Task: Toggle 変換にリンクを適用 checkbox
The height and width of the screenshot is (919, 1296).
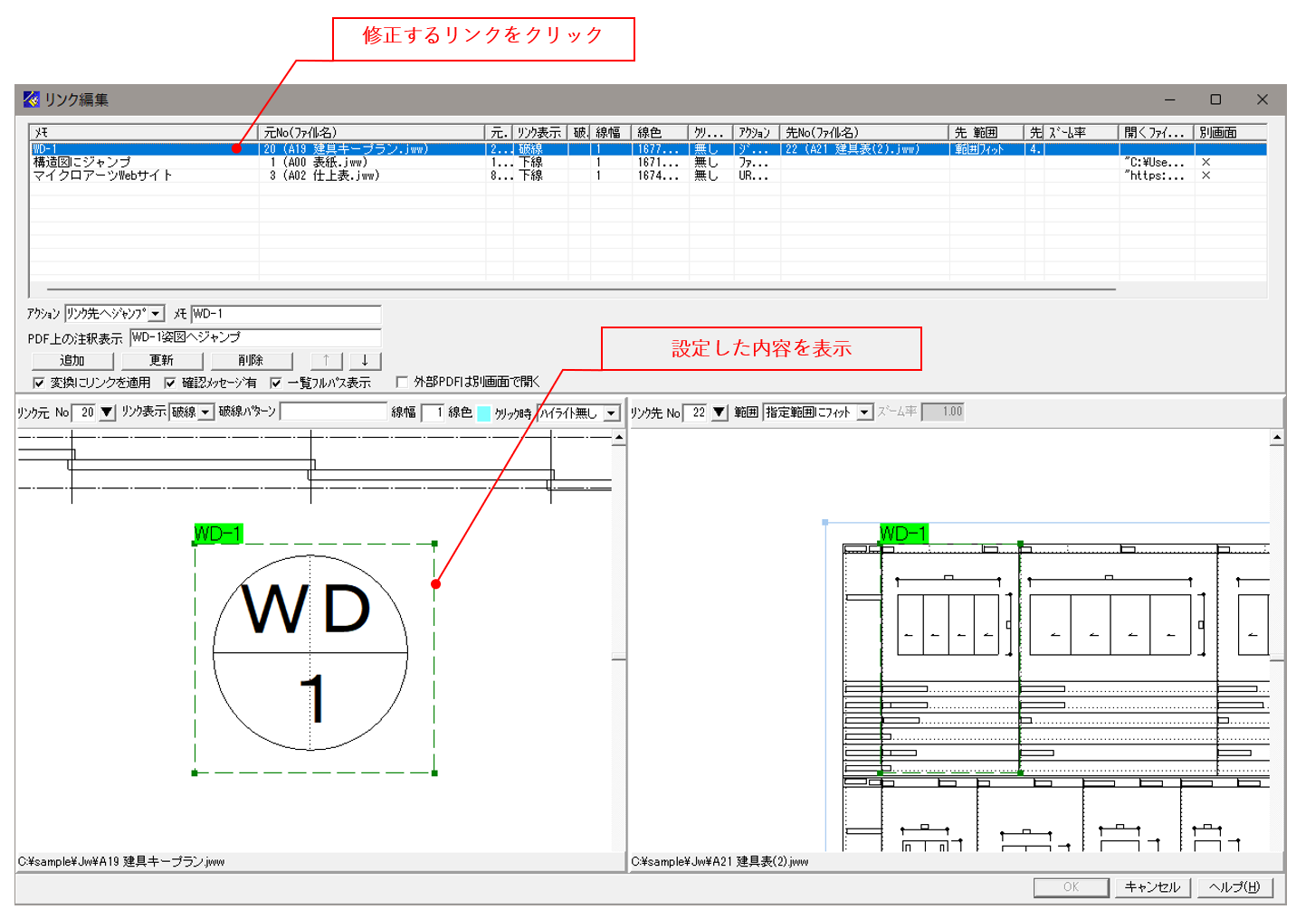Action: pyautogui.click(x=39, y=383)
